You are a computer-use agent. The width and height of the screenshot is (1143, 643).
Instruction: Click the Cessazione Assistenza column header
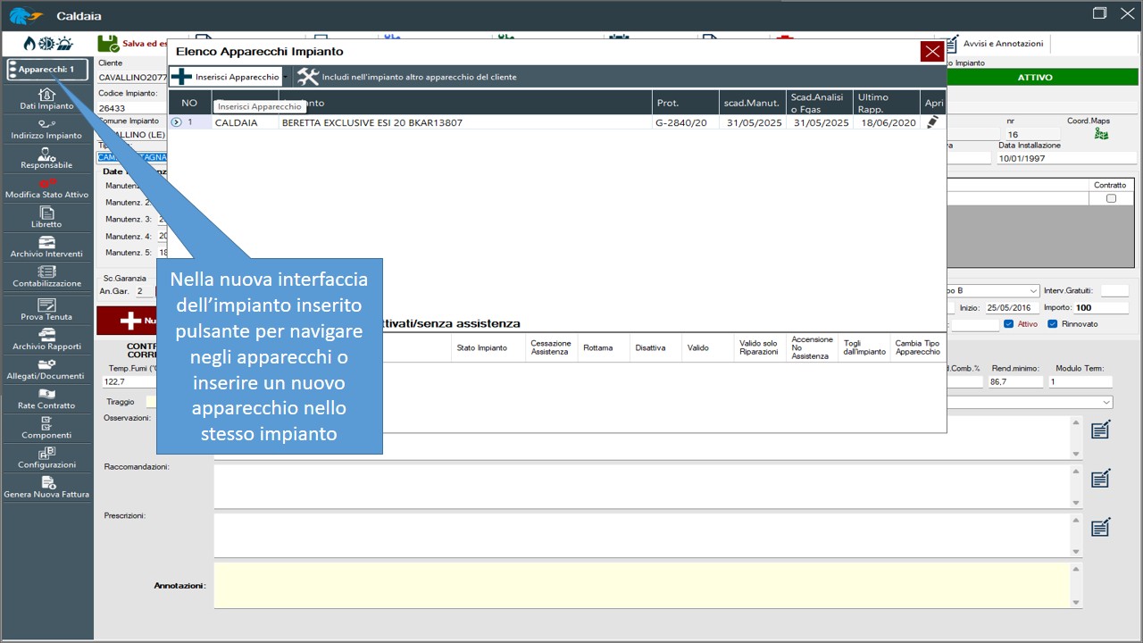(550, 347)
